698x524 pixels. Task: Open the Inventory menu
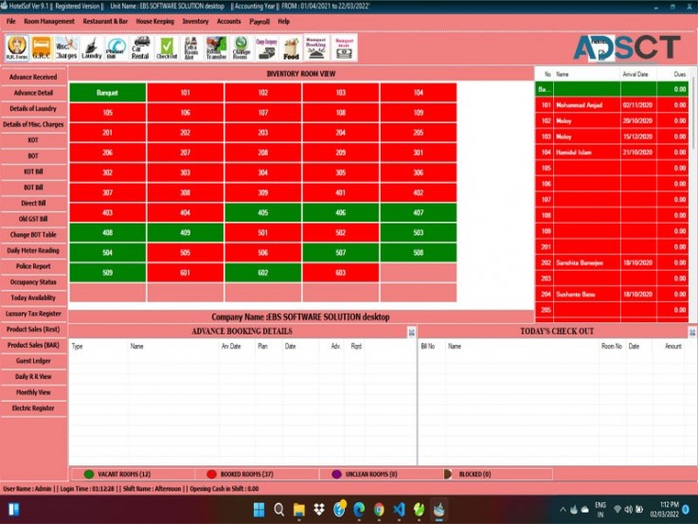[195, 22]
